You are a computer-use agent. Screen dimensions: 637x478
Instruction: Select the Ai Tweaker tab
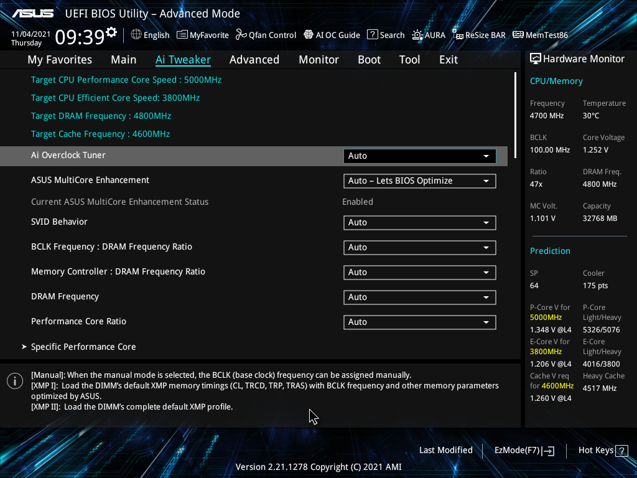183,60
